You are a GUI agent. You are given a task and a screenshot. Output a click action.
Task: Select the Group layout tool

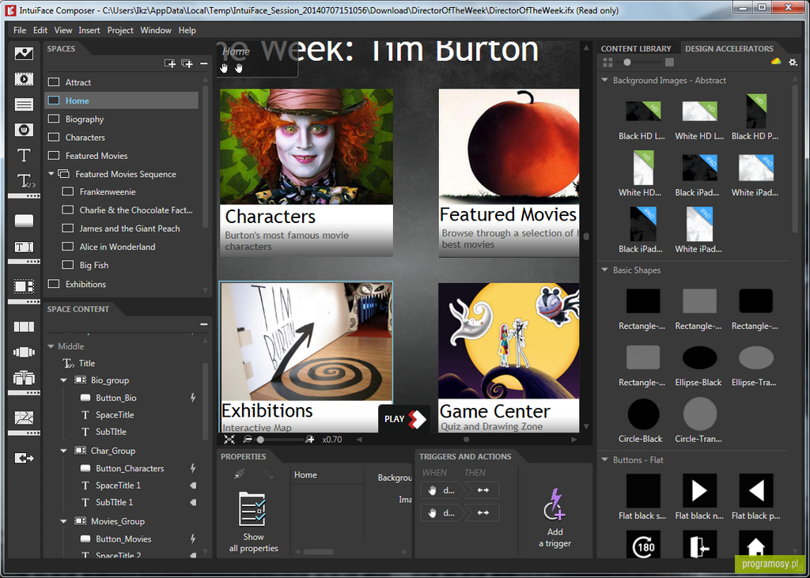(x=24, y=286)
